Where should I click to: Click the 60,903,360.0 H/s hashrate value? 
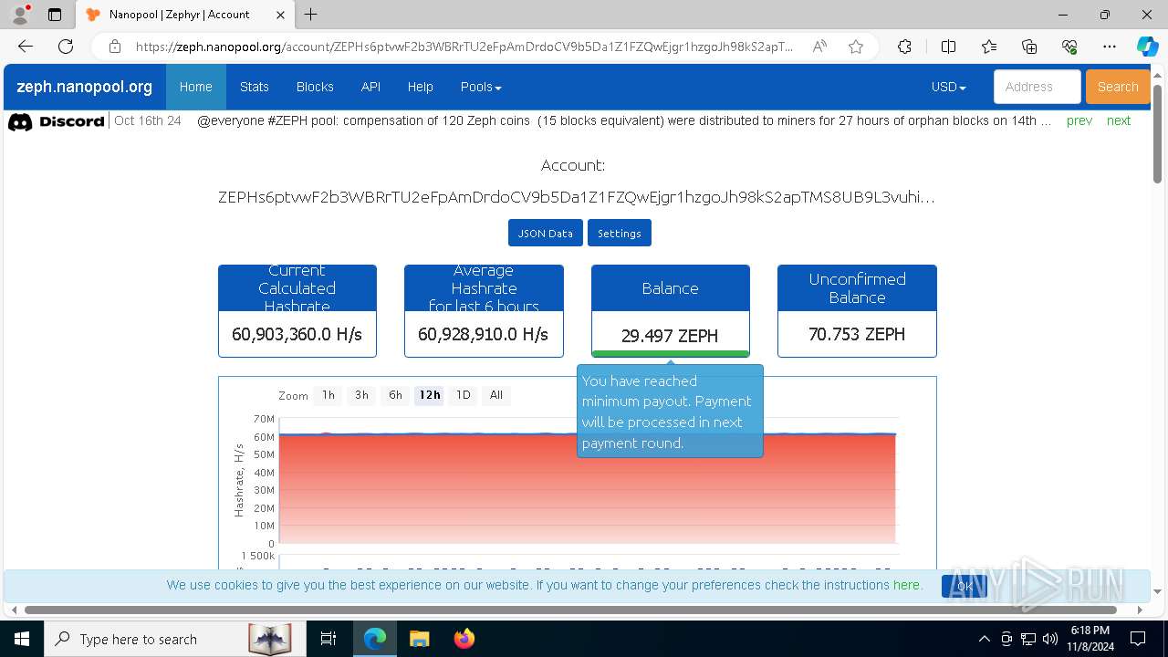(297, 334)
